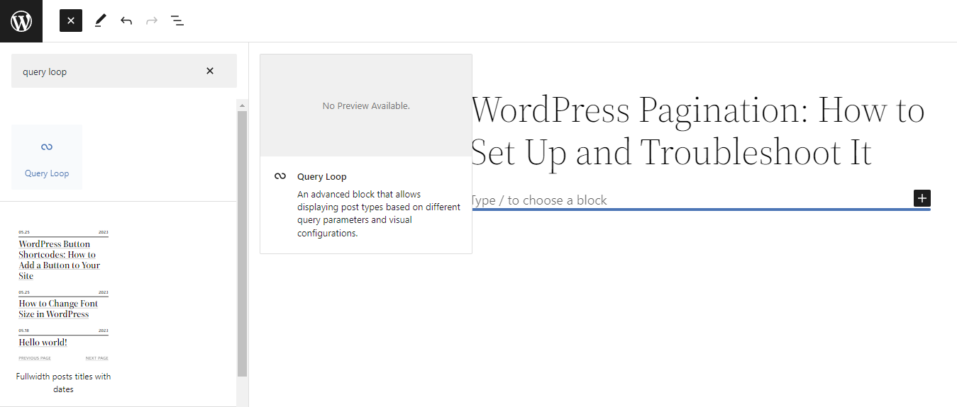Click the post title heading

698,131
